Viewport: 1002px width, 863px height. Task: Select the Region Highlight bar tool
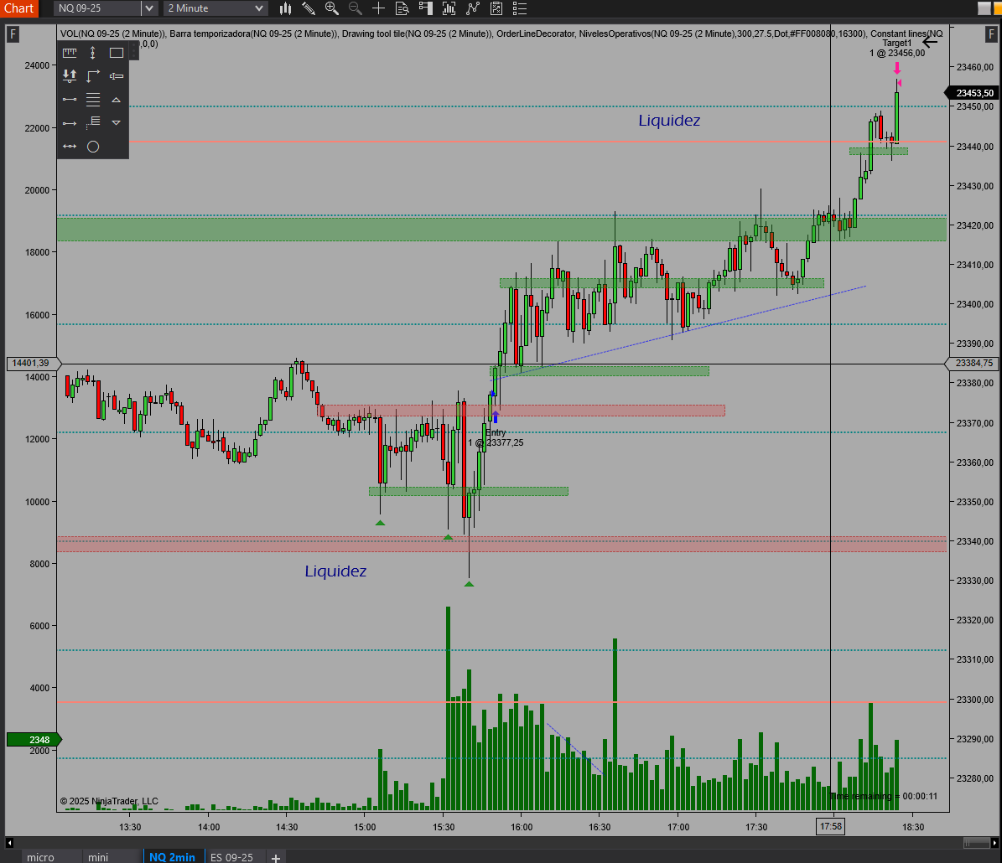[117, 76]
